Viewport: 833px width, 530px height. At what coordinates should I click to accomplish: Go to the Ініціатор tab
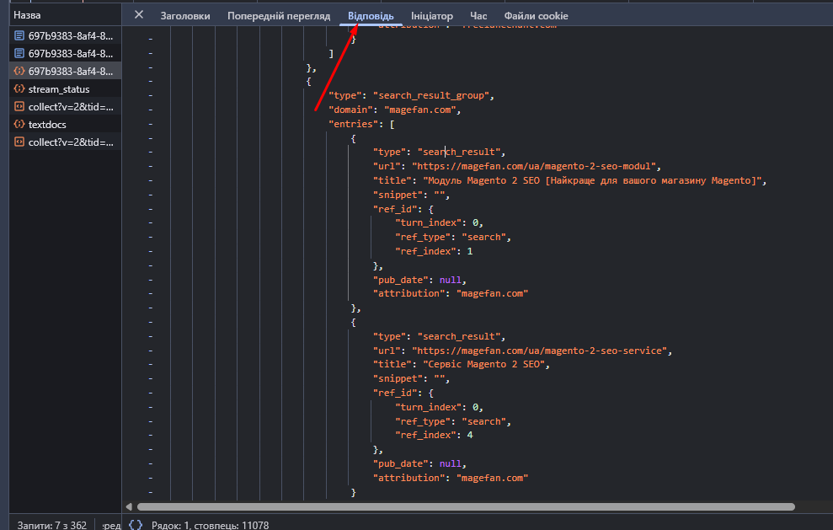[x=432, y=16]
